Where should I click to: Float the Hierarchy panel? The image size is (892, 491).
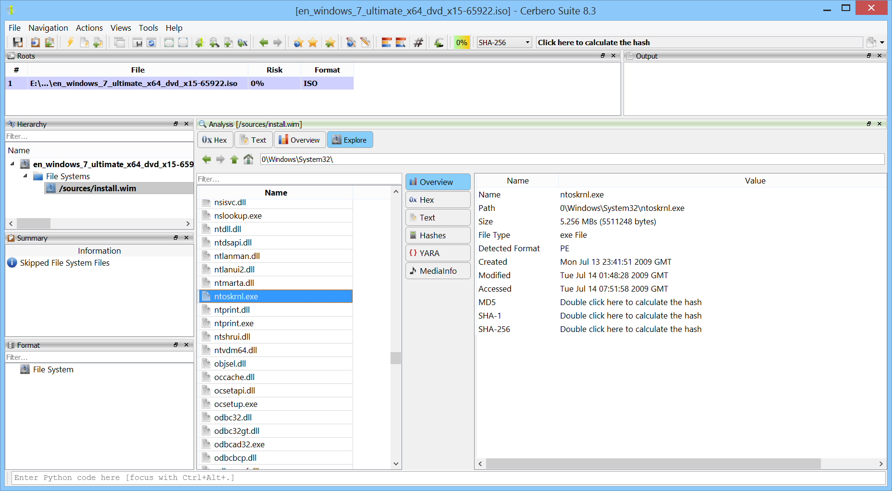[x=176, y=124]
